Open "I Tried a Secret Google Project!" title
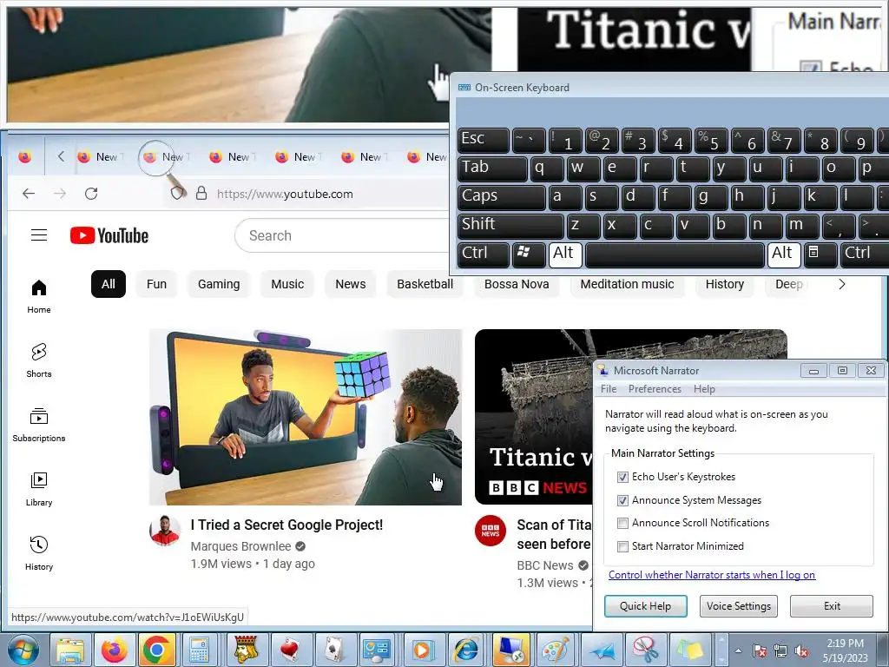 coord(286,525)
